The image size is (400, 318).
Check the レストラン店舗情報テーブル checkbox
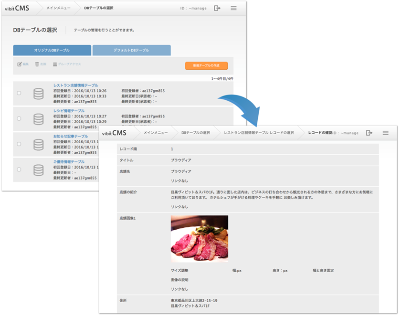coord(19,93)
